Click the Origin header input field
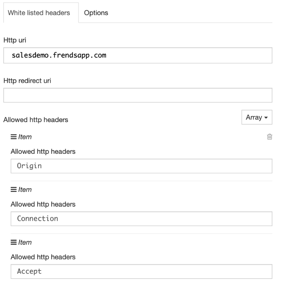This screenshot has width=281, height=285. click(142, 166)
